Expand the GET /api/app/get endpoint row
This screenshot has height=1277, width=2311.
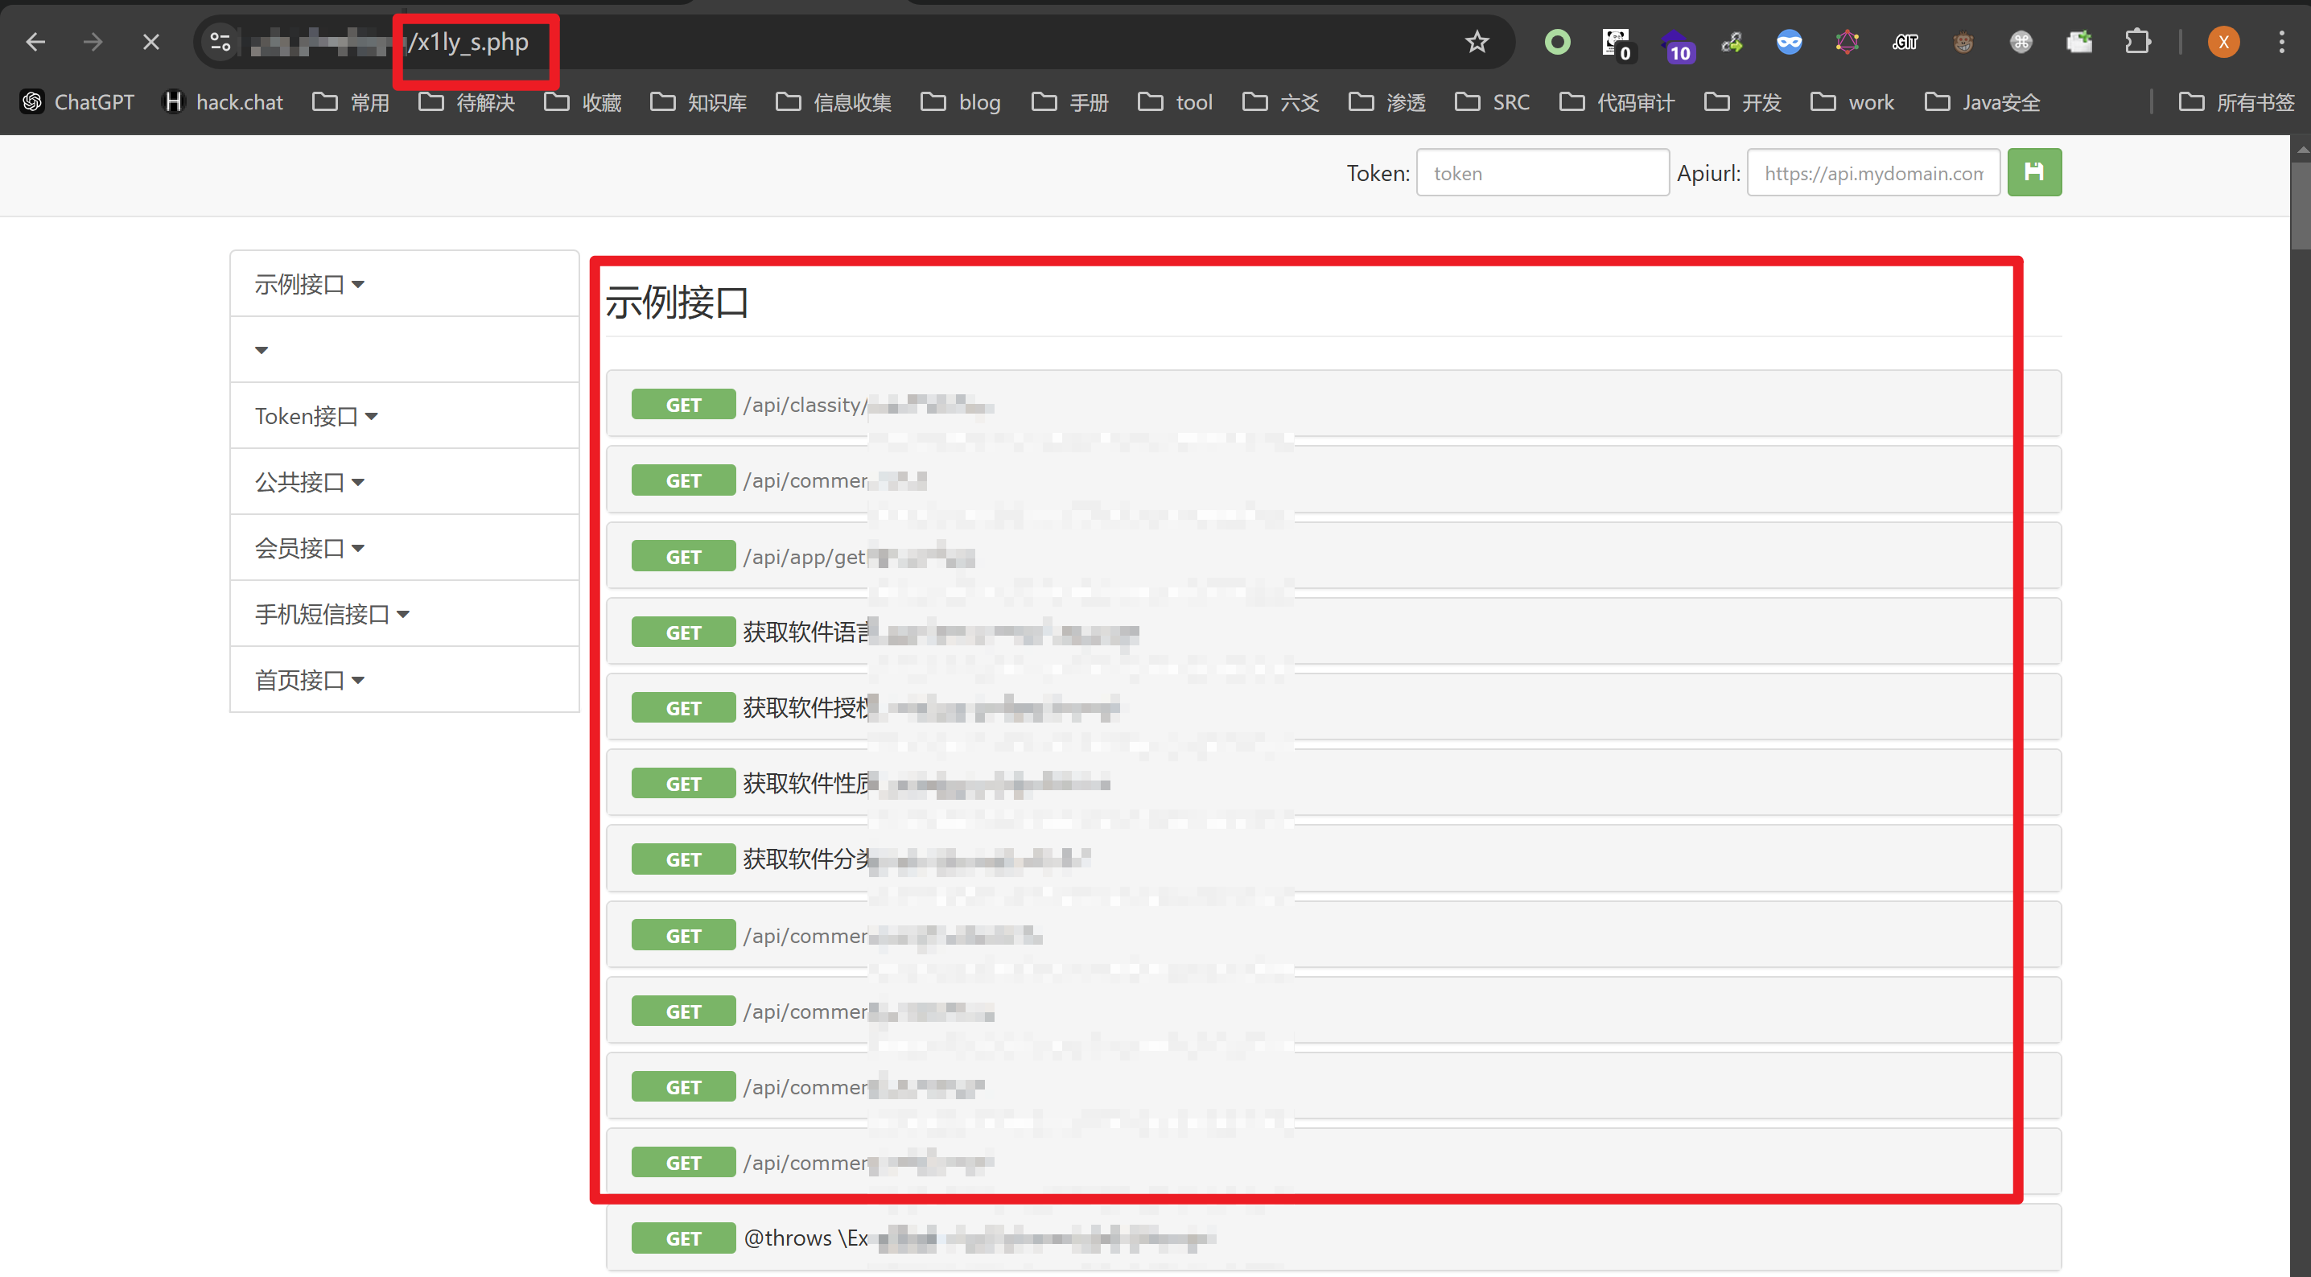(x=1333, y=556)
